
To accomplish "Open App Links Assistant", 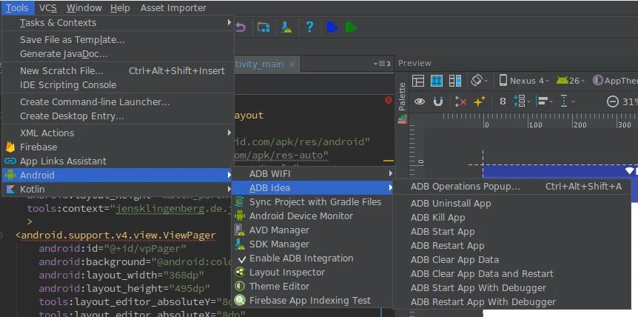I will tap(118, 161).
